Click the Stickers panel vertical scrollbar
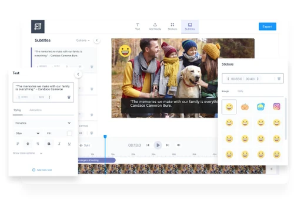Viewport: 294px width, 220px height. pyautogui.click(x=286, y=119)
